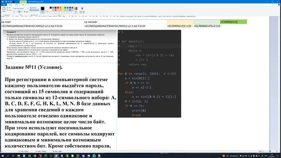Click the =ЕСЛИ(N2<O2;1;0) formula text
The height and width of the screenshot is (158, 281).
pos(179,26)
